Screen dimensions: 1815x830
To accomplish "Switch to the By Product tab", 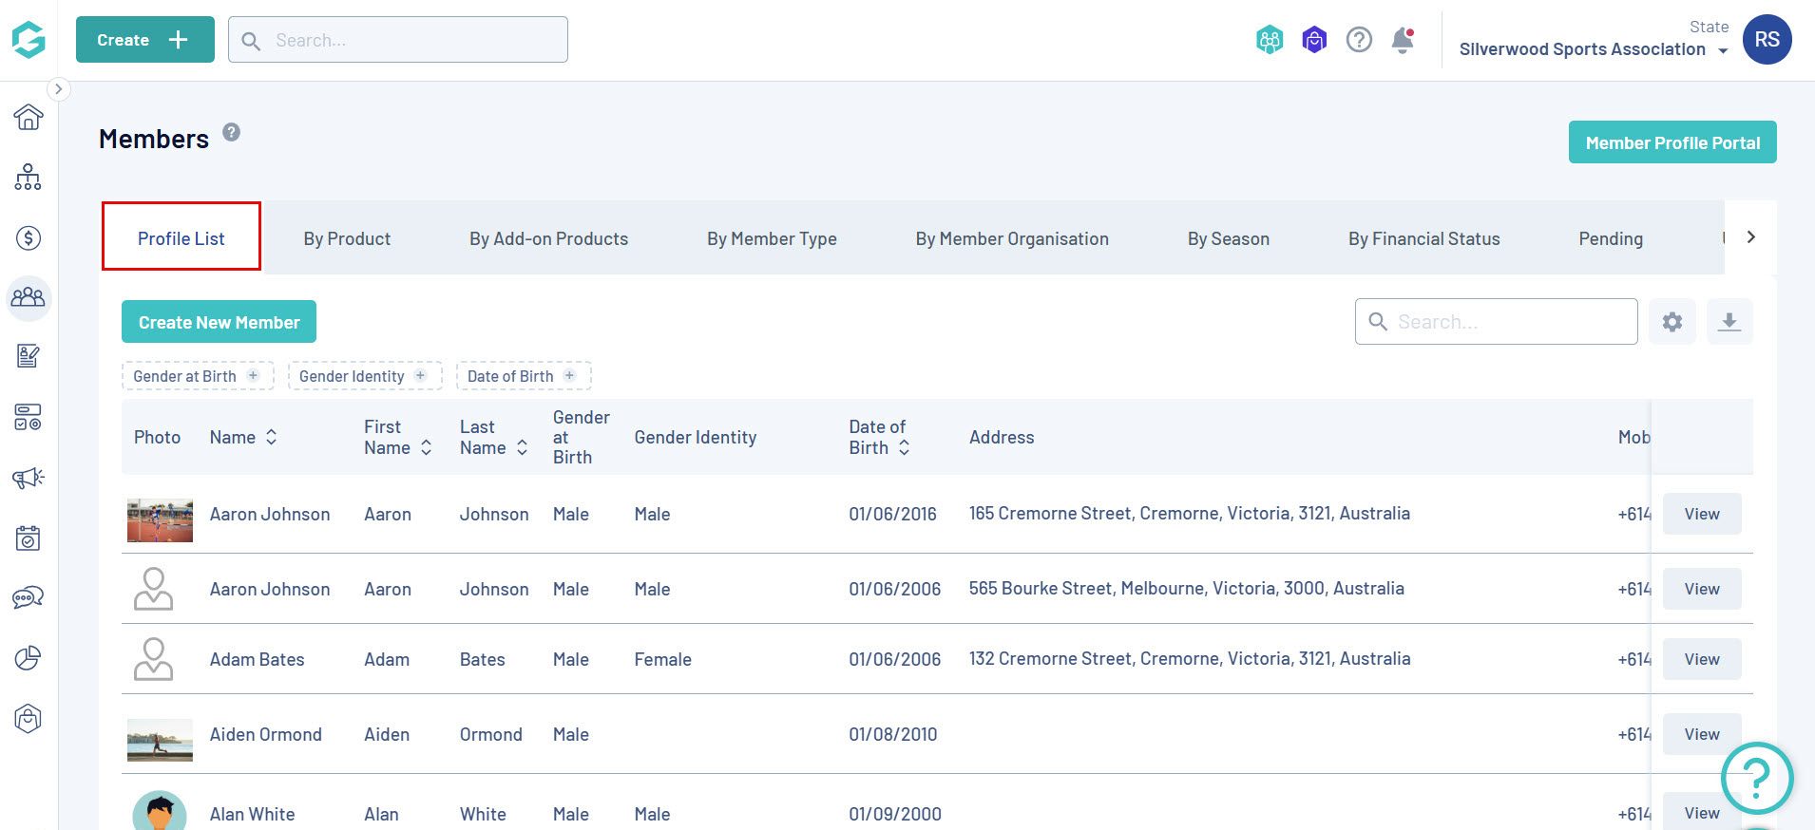I will (347, 238).
